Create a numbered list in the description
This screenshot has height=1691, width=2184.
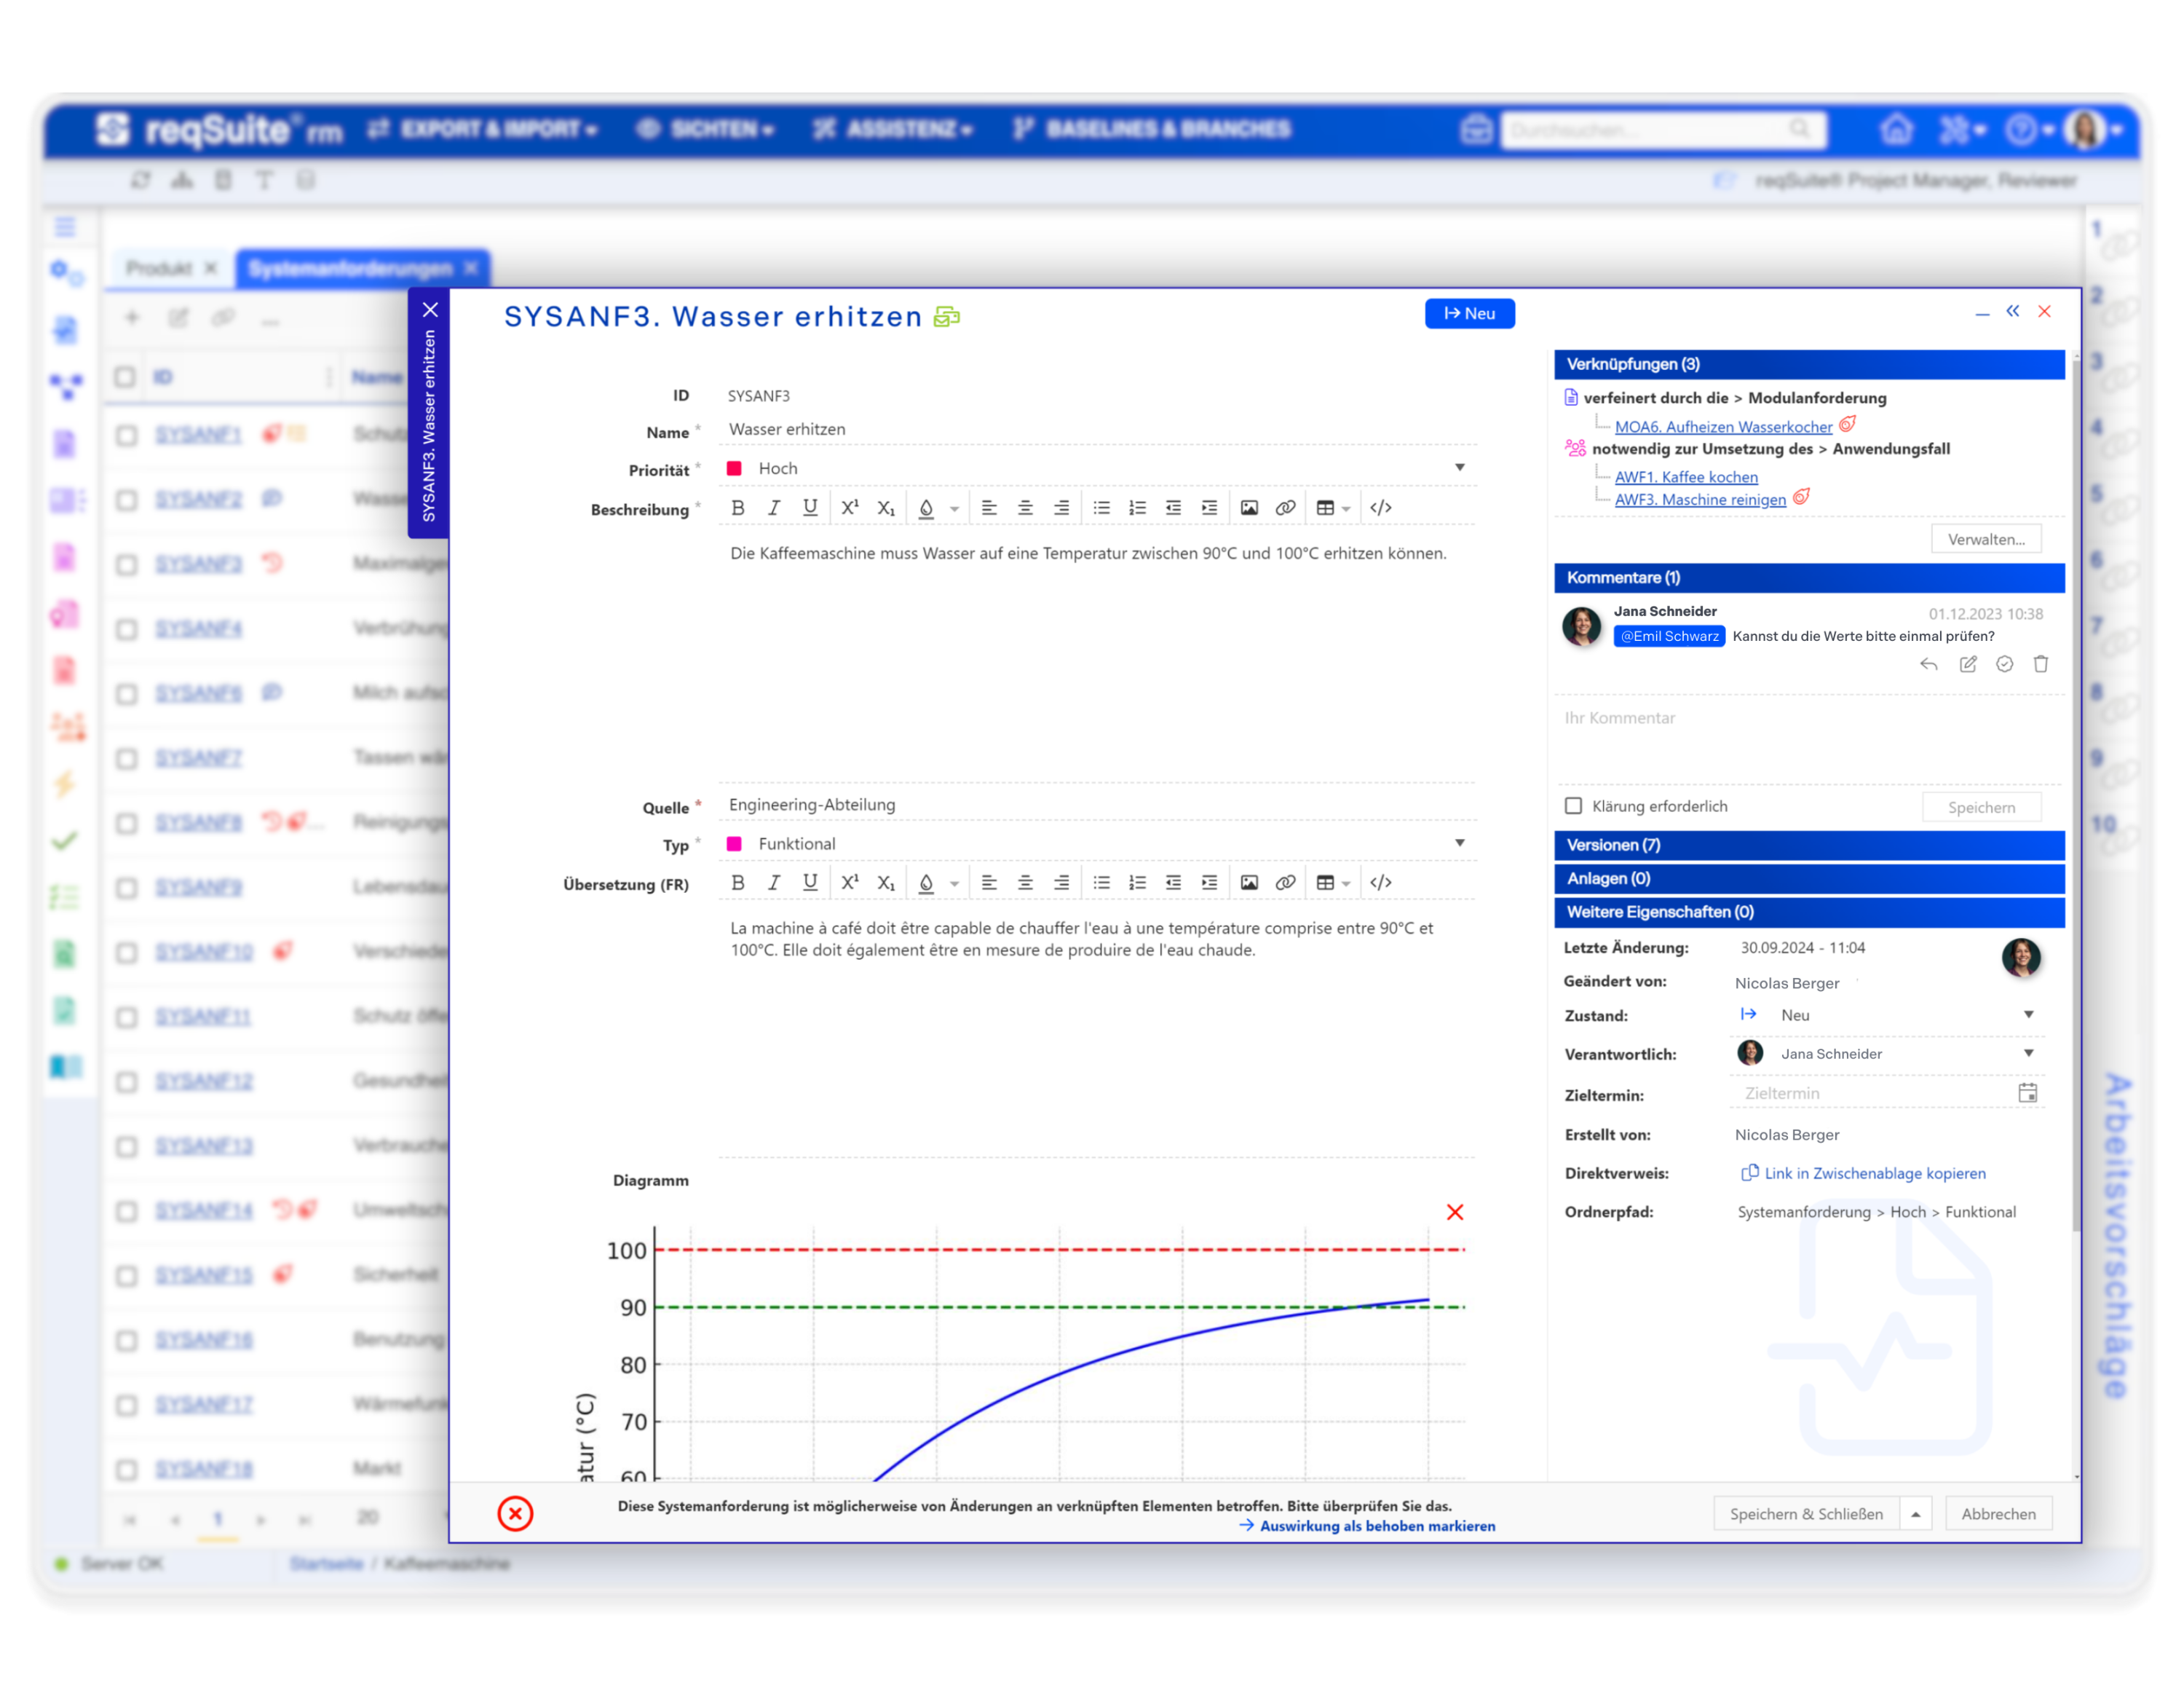pos(1137,508)
